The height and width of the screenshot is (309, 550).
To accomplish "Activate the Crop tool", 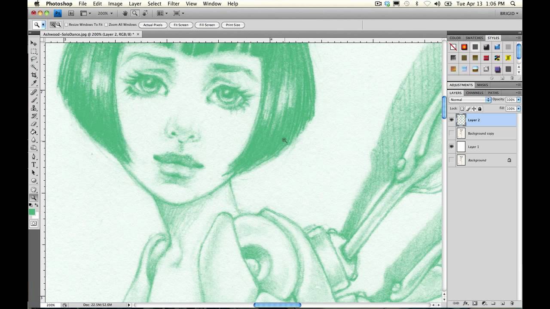I will pyautogui.click(x=34, y=76).
